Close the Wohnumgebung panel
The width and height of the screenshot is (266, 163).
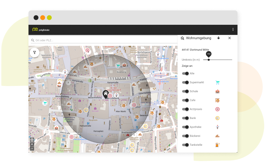(229, 38)
